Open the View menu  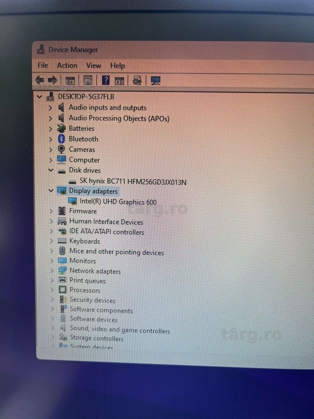(x=94, y=65)
